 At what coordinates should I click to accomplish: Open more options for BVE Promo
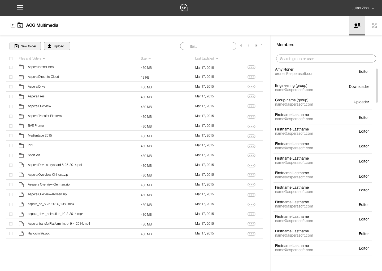(251, 127)
